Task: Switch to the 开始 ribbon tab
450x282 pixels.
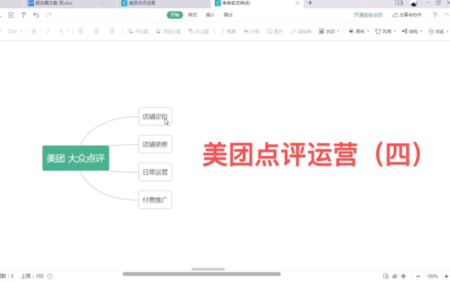Action: [175, 15]
